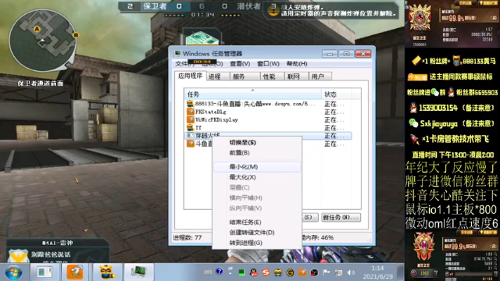Click the keyboard input indicator in tray
This screenshot has height=281, width=500.
tap(208, 272)
